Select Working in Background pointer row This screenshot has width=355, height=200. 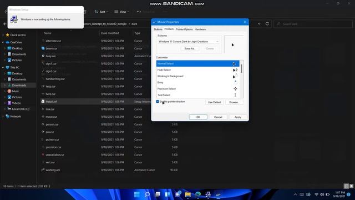[x=197, y=76]
